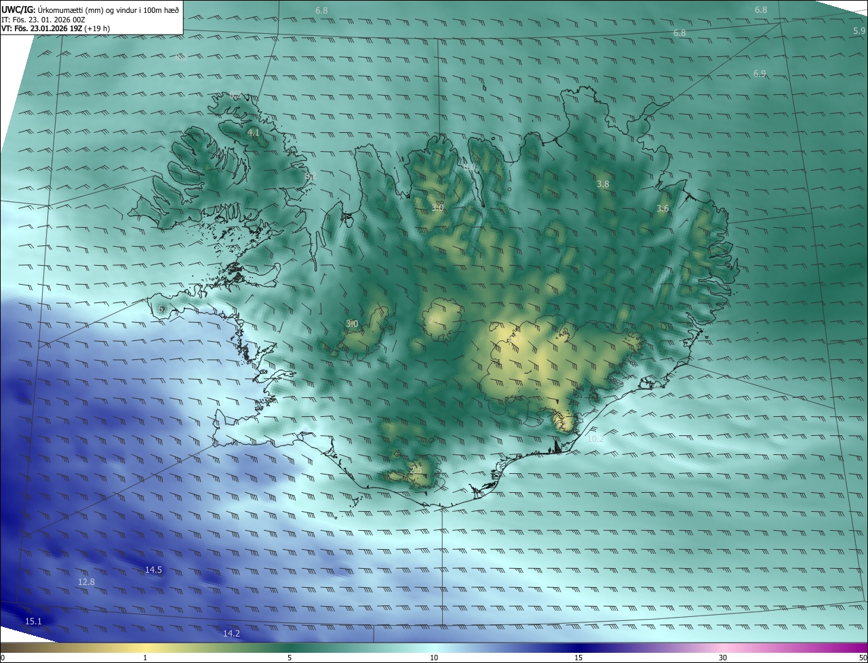Click the 10.2 value near the southeast coast
Viewport: 868px width, 663px height.
pos(595,439)
